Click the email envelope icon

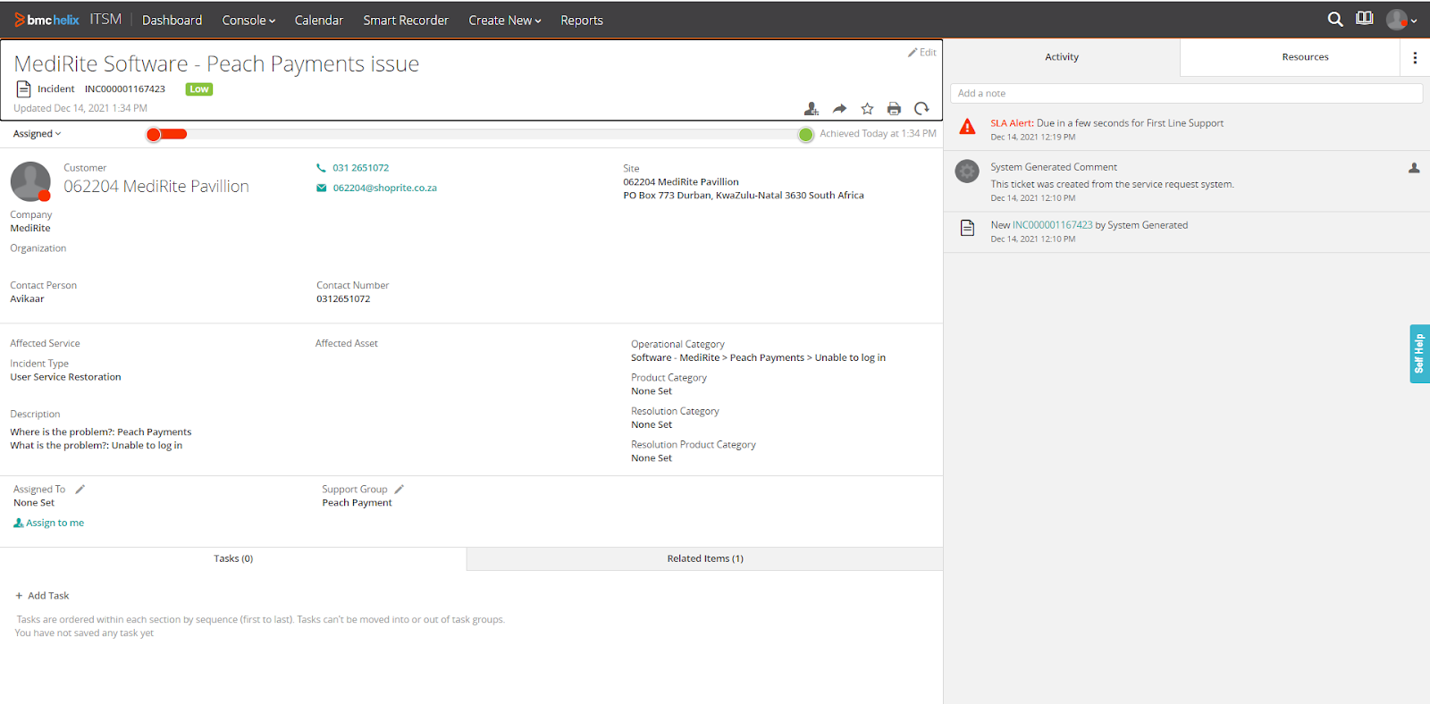[x=321, y=188]
